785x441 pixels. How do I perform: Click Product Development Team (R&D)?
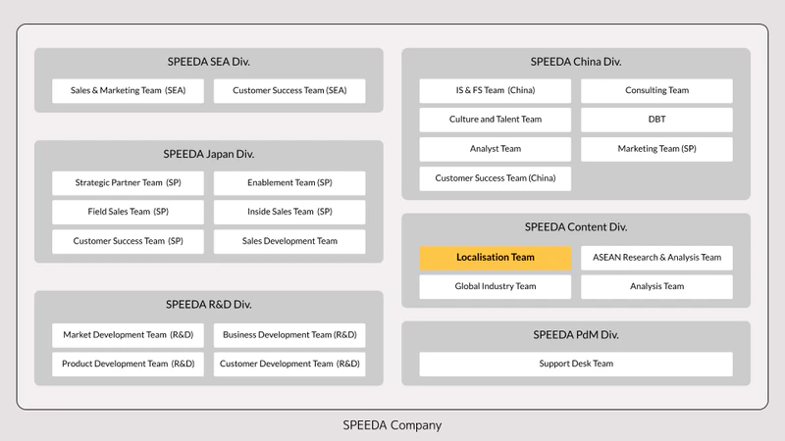point(128,364)
